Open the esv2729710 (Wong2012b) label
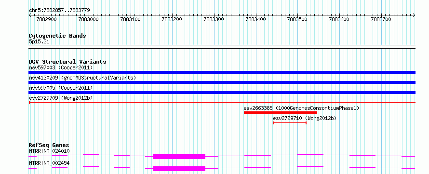Image resolution: width=429 pixels, height=174 pixels. click(x=305, y=118)
